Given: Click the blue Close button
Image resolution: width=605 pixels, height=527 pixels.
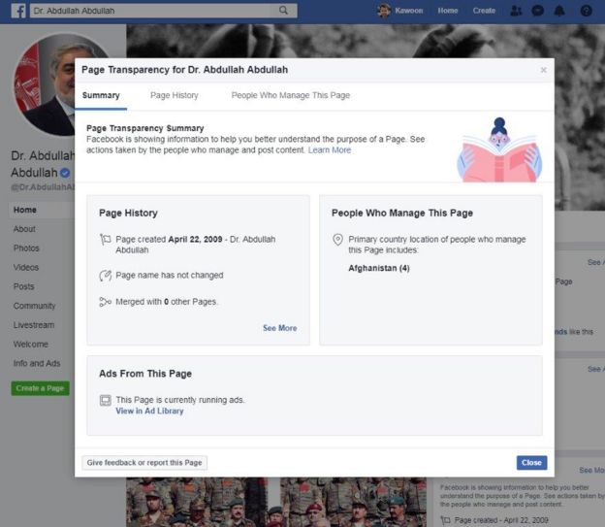Looking at the screenshot, I should 531,463.
